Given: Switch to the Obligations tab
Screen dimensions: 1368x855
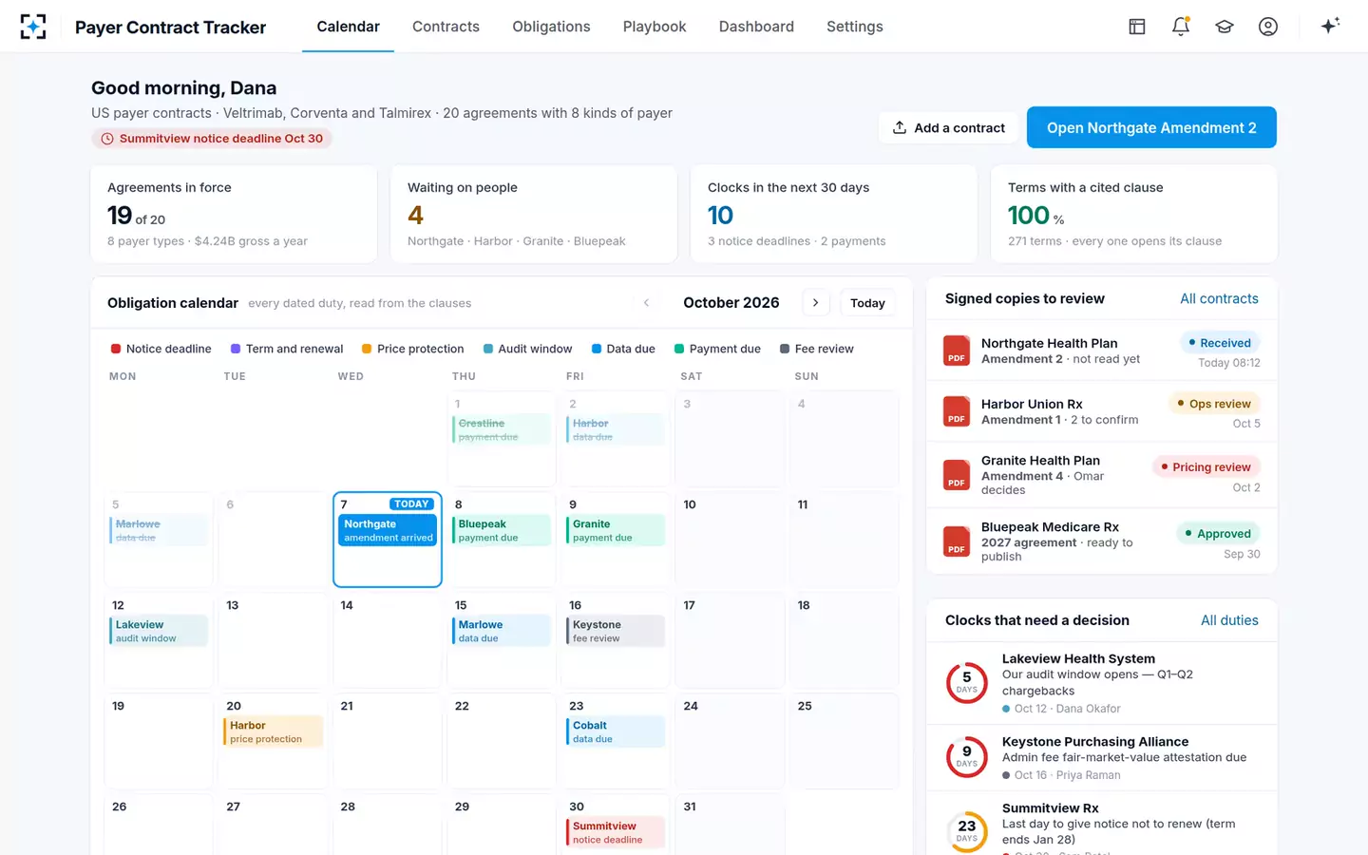Looking at the screenshot, I should (x=551, y=27).
